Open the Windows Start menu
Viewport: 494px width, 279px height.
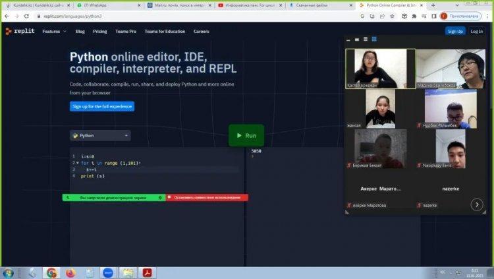(7, 273)
